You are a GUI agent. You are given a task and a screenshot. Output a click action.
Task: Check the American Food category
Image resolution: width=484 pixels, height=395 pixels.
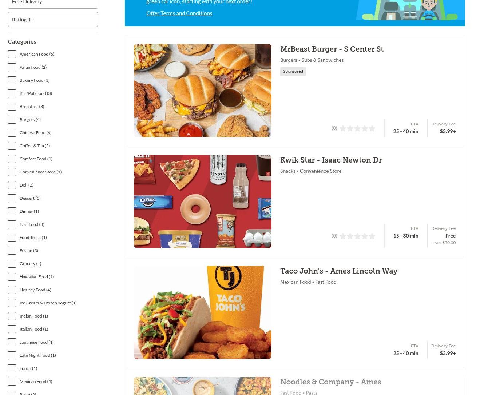tap(12, 54)
